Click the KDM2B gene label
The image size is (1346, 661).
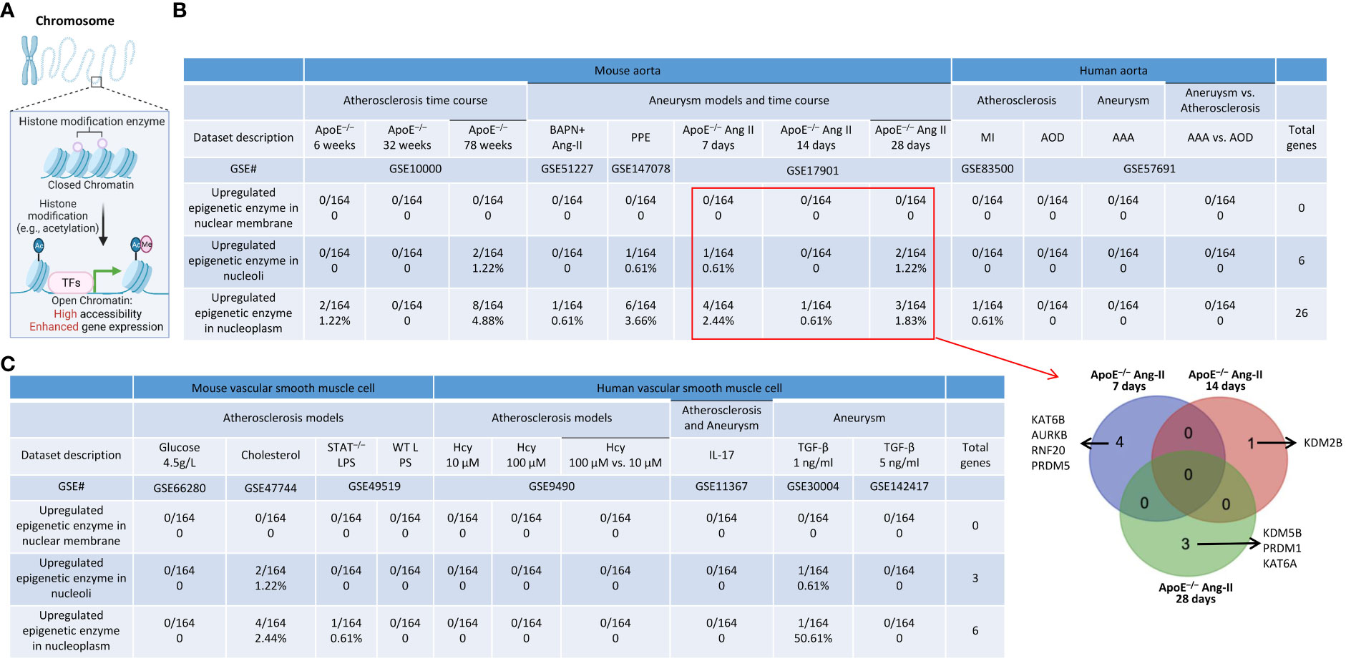coord(1322,443)
